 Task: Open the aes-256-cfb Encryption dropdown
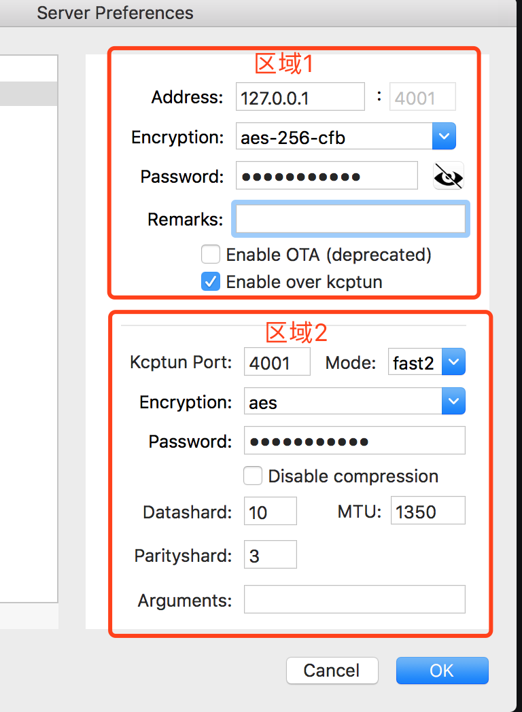[443, 136]
